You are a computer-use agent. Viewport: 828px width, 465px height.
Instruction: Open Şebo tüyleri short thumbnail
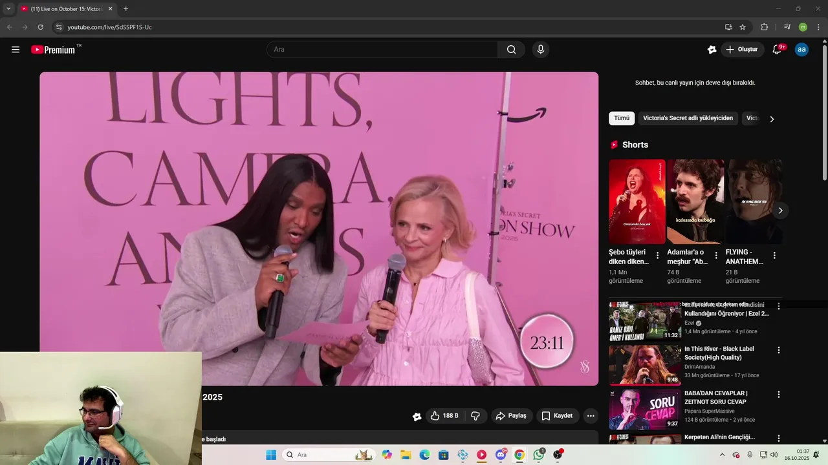coord(637,201)
